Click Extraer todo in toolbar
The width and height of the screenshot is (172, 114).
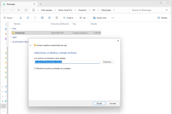click(x=100, y=18)
